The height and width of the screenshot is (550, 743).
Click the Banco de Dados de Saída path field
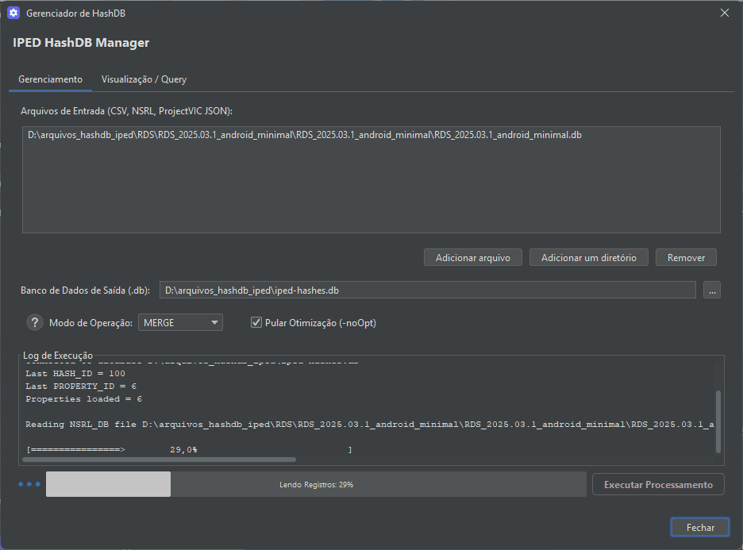tap(429, 290)
